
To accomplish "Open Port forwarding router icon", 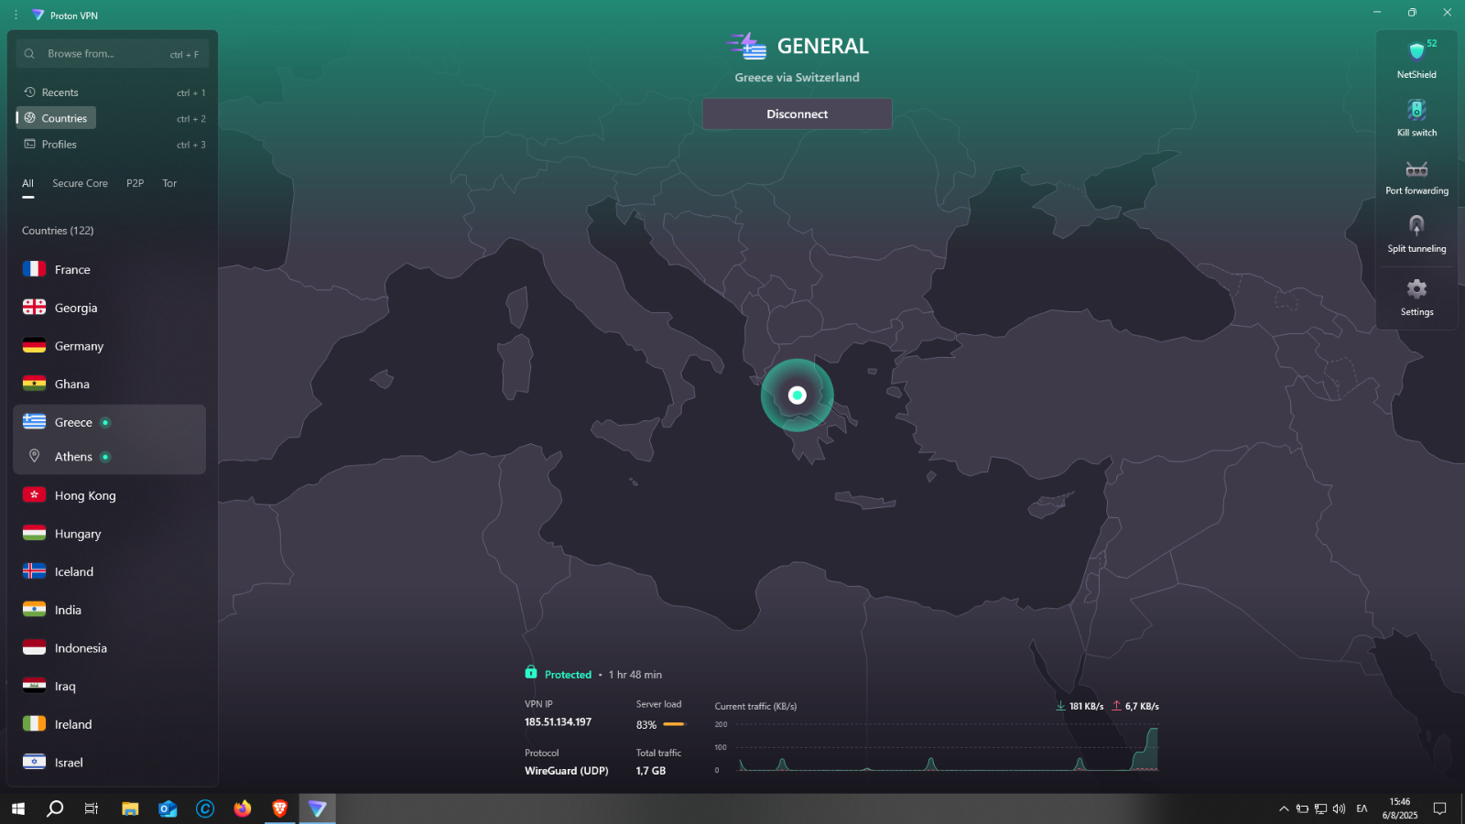I will click(x=1416, y=169).
